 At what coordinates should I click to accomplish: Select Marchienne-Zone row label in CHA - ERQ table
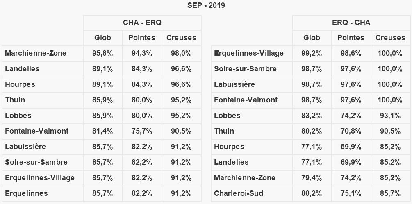click(x=36, y=53)
